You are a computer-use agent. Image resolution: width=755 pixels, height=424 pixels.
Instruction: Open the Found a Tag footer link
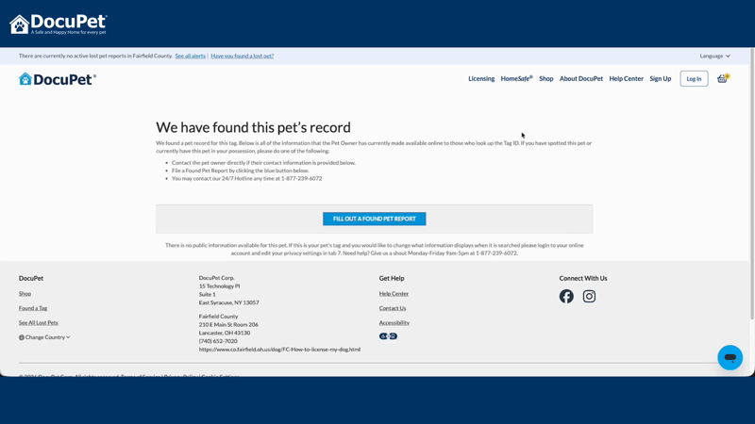[33, 308]
